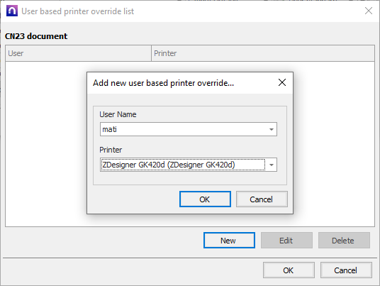Click the Printer label above the printer combo box

(x=111, y=150)
